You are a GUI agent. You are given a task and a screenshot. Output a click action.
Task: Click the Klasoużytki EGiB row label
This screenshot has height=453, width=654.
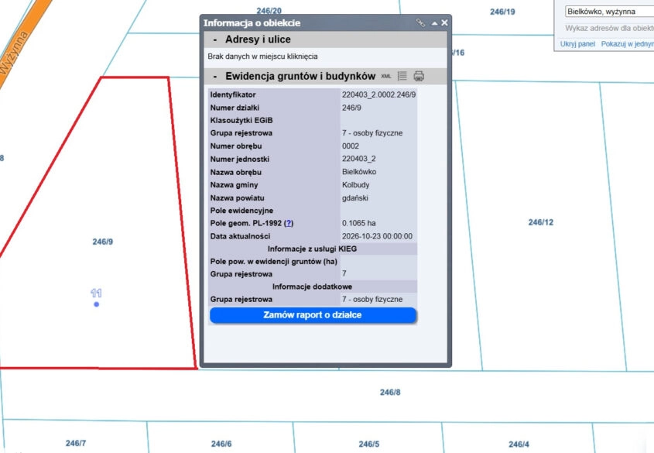pos(241,121)
